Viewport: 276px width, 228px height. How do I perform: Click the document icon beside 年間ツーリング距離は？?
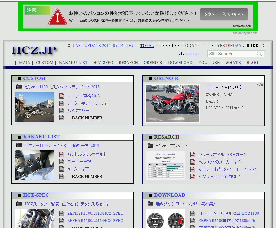coord(193,177)
